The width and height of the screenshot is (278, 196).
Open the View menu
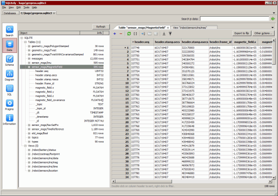11,7
